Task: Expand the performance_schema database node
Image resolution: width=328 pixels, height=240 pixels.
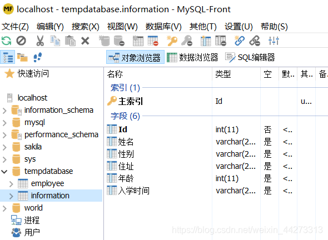Action: point(4,135)
